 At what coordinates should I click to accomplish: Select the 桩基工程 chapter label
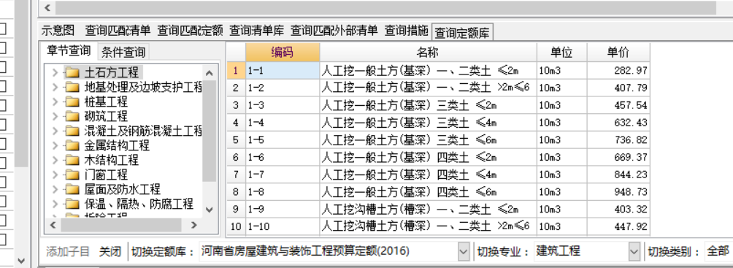106,102
